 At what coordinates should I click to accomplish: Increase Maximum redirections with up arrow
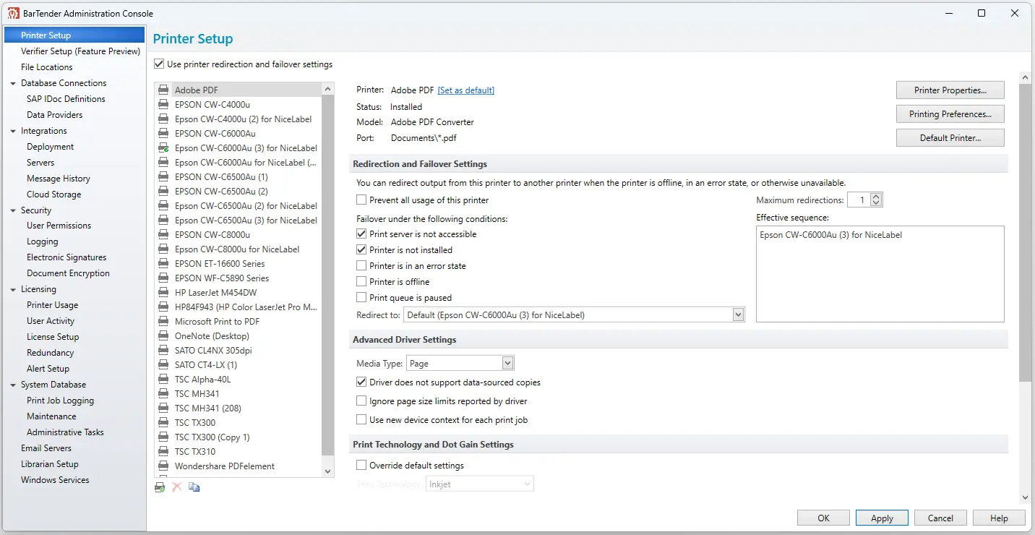[876, 197]
